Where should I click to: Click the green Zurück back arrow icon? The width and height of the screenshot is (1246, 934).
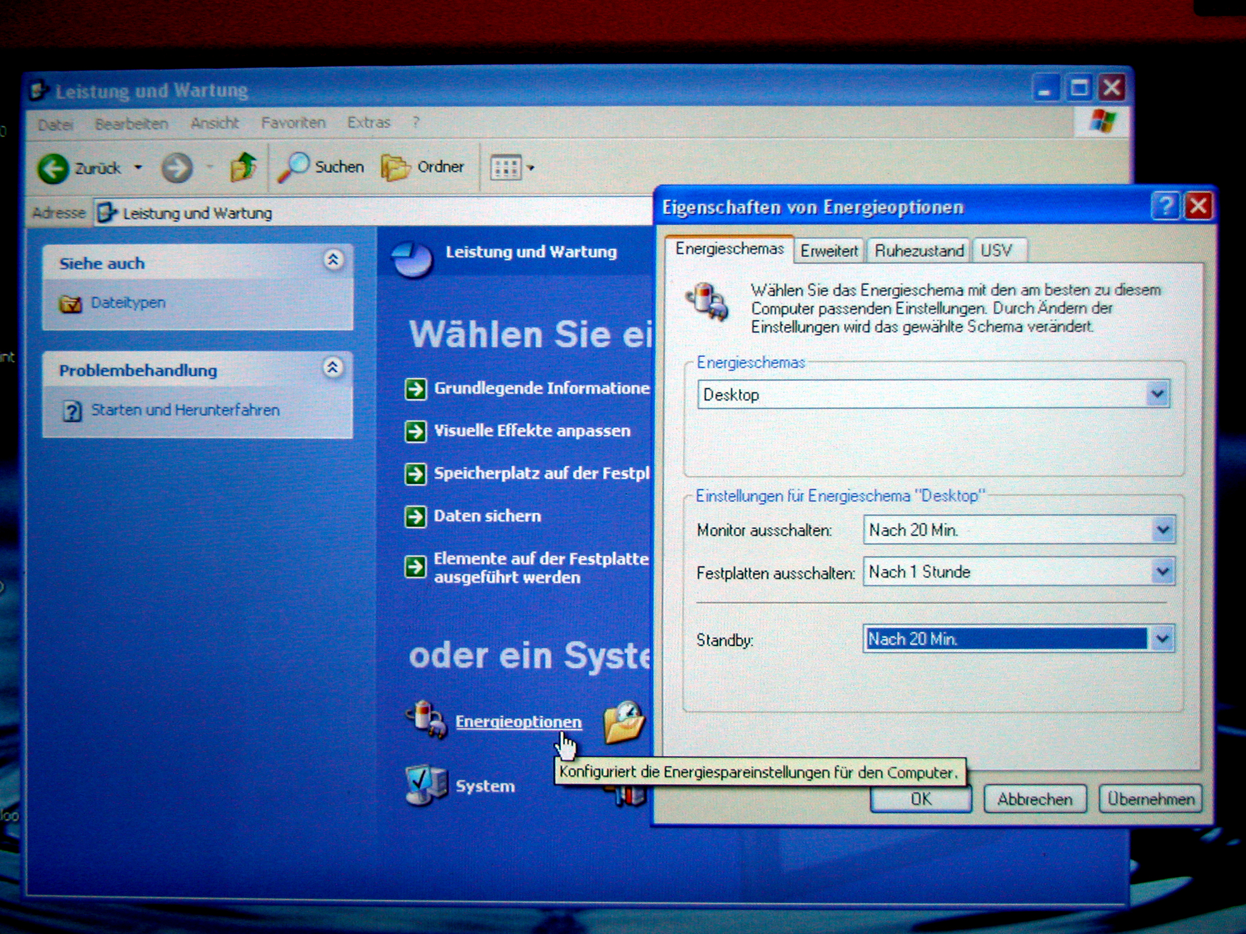pos(53,168)
